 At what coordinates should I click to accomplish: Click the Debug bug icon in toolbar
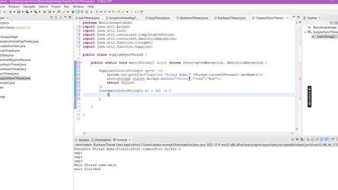coord(11,12)
